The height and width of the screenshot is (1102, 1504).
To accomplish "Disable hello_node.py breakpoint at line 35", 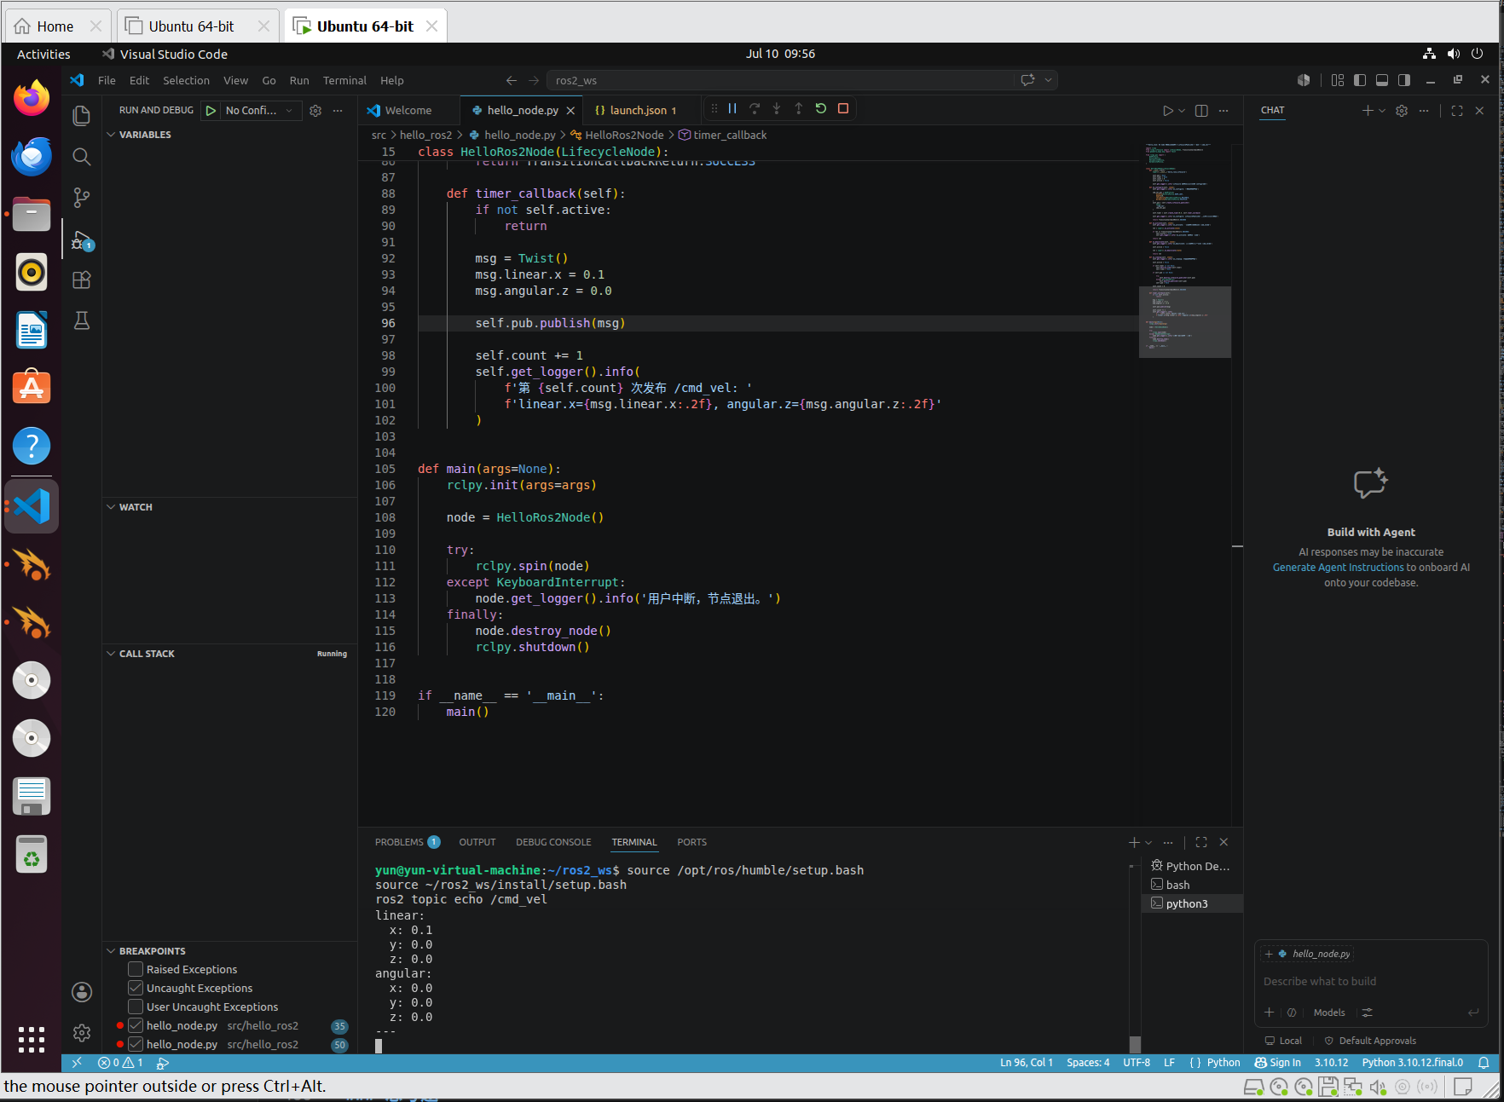I will click(136, 1025).
